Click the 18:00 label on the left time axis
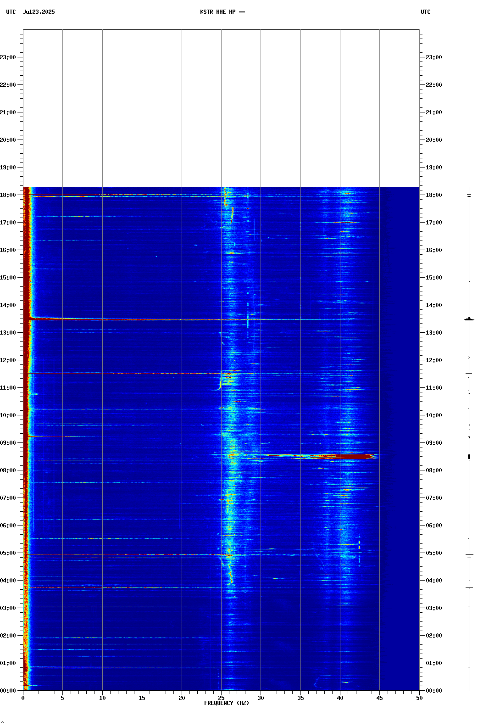 [x=8, y=195]
